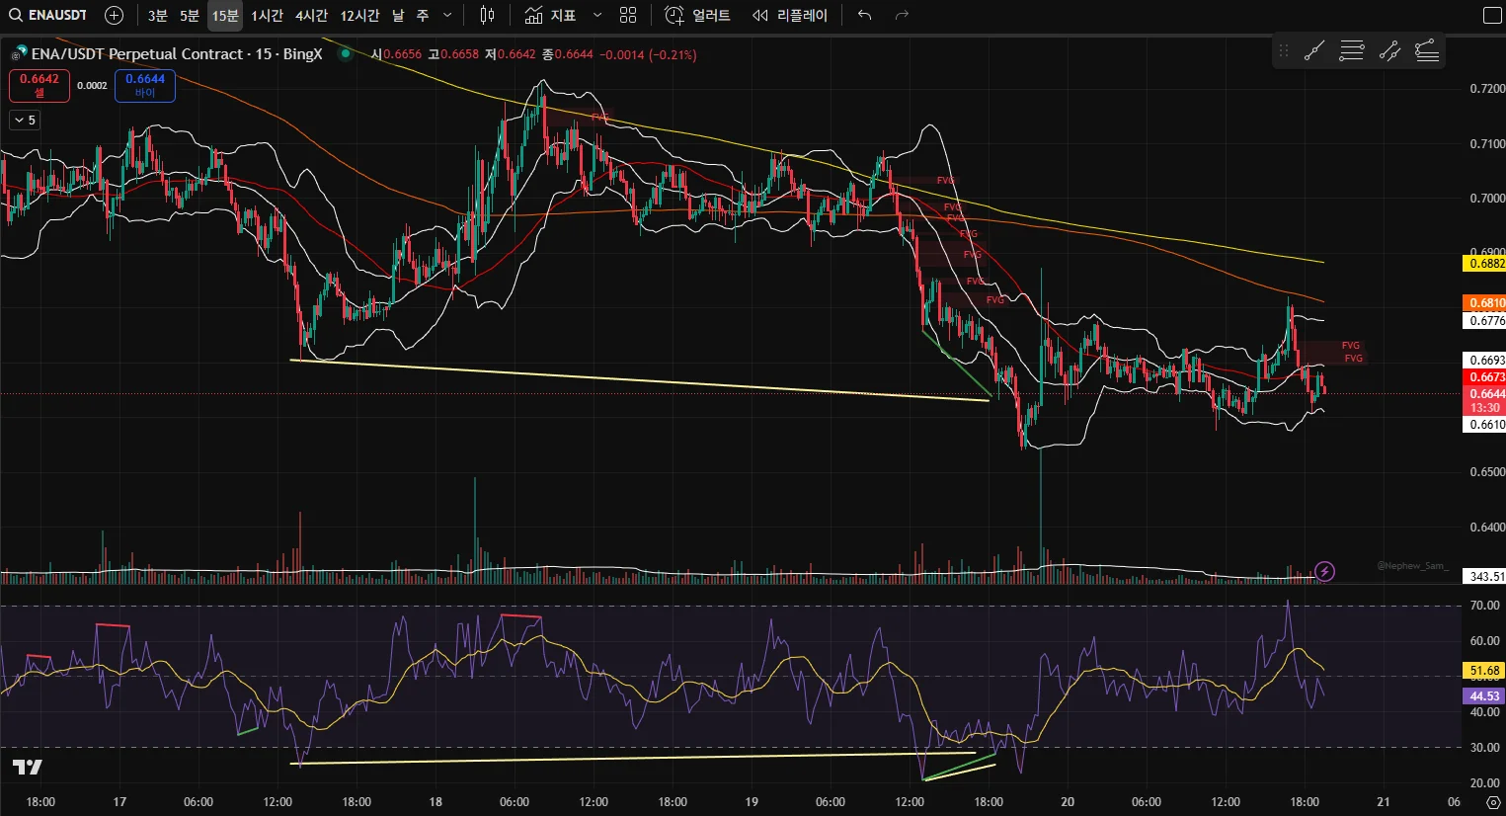Click the 51.68 RSI MA label
Screen dimensions: 1506x816
pyautogui.click(x=1484, y=671)
